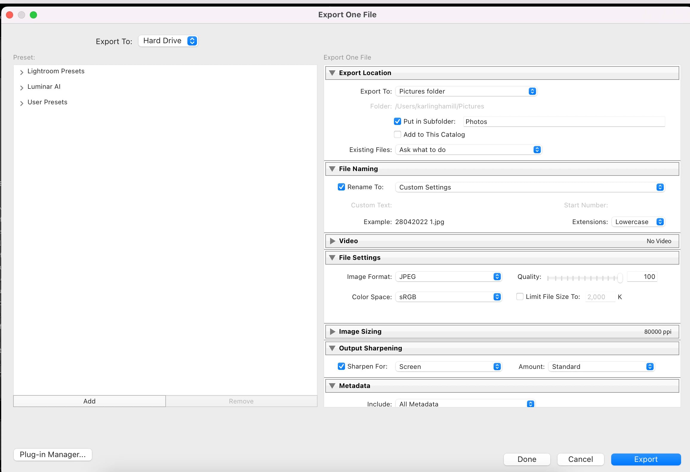
Task: Collapse the File Settings section triangle
Action: (332, 258)
